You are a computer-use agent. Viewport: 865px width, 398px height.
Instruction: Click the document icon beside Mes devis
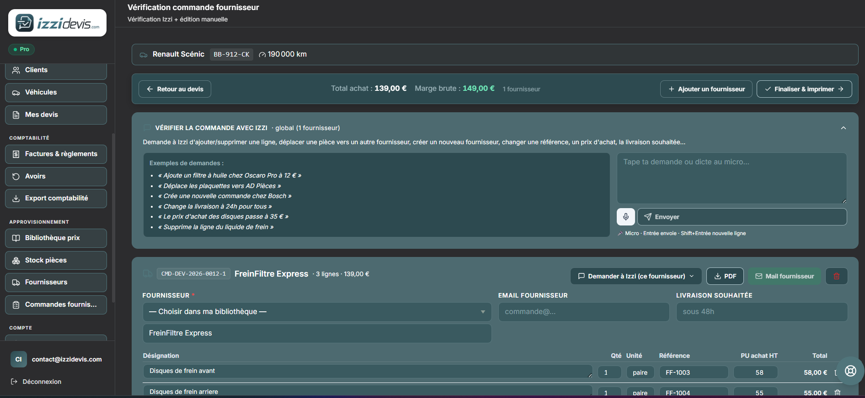pyautogui.click(x=16, y=115)
